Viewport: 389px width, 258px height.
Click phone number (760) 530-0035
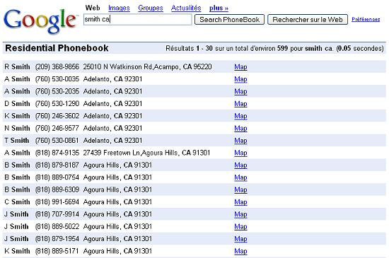tap(57, 79)
